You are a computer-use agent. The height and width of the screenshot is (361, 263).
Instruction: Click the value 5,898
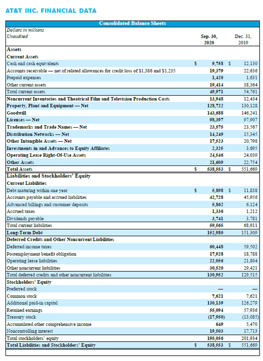tap(217, 190)
